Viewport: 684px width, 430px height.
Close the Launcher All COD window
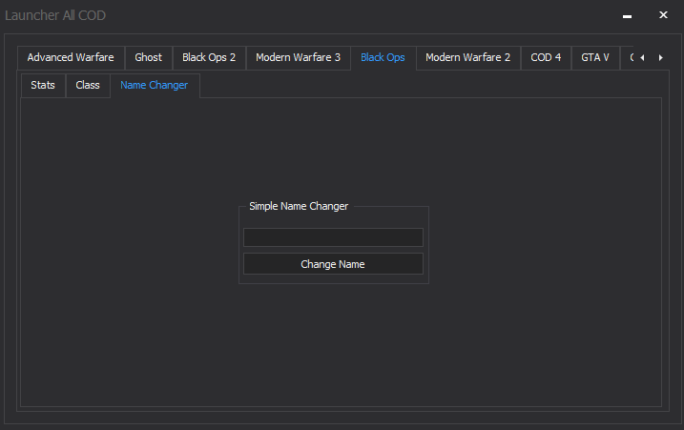(663, 15)
